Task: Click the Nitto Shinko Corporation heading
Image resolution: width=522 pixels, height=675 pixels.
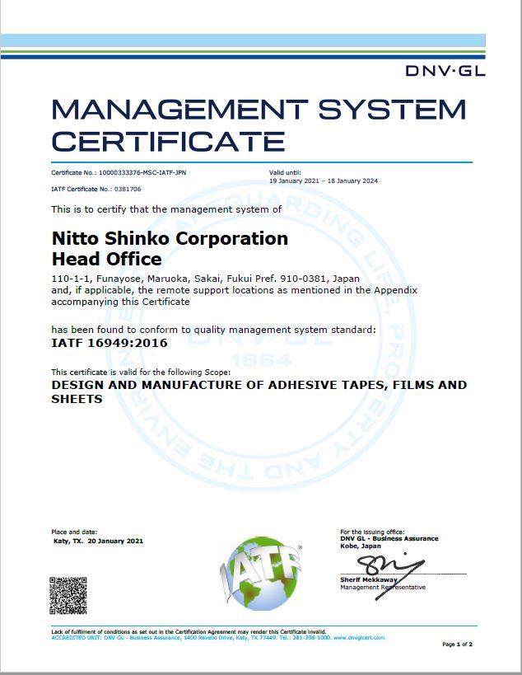Action: 170,238
